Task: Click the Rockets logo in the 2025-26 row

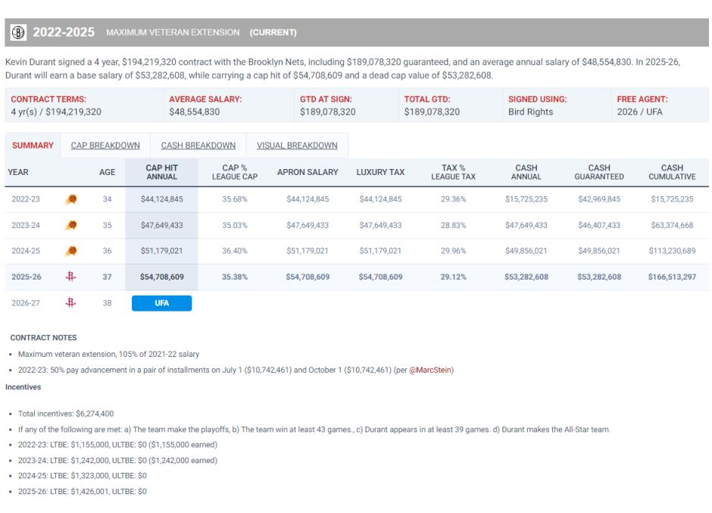Action: tap(71, 277)
